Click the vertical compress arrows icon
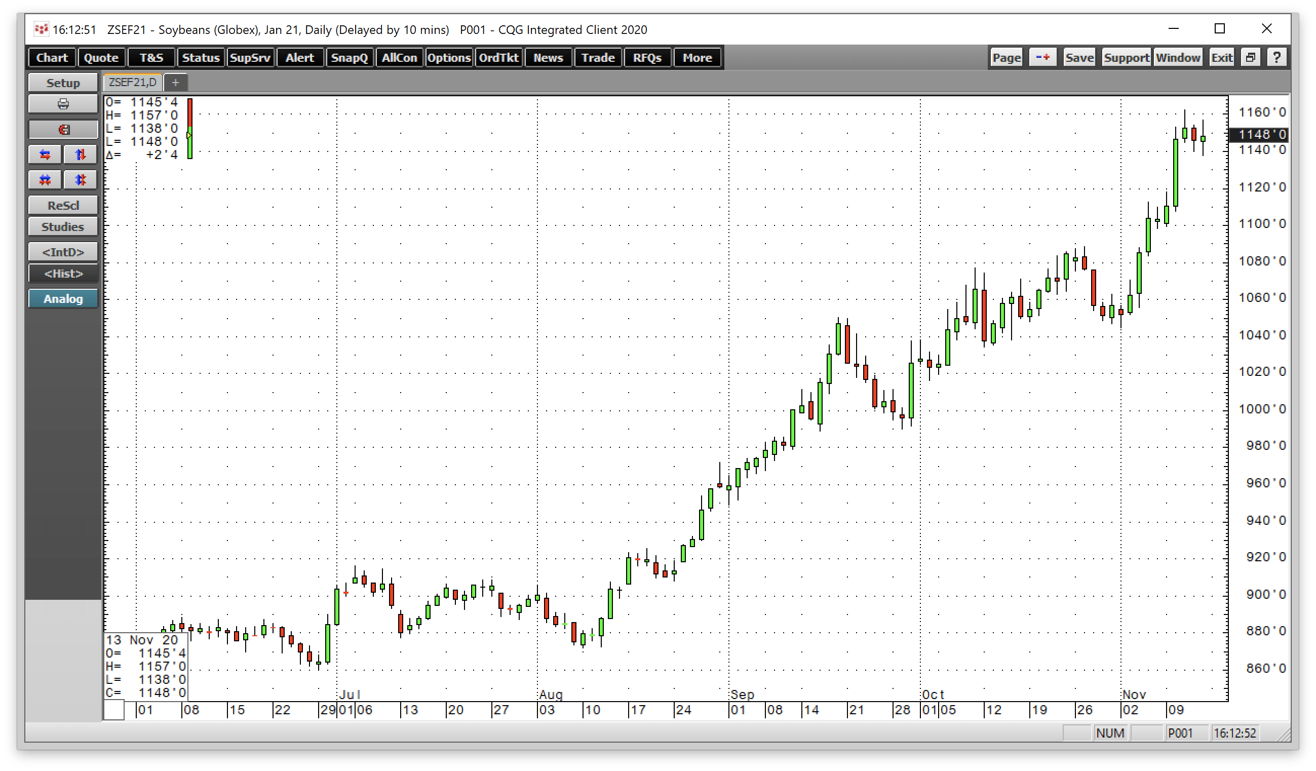The width and height of the screenshot is (1316, 771). [x=80, y=180]
